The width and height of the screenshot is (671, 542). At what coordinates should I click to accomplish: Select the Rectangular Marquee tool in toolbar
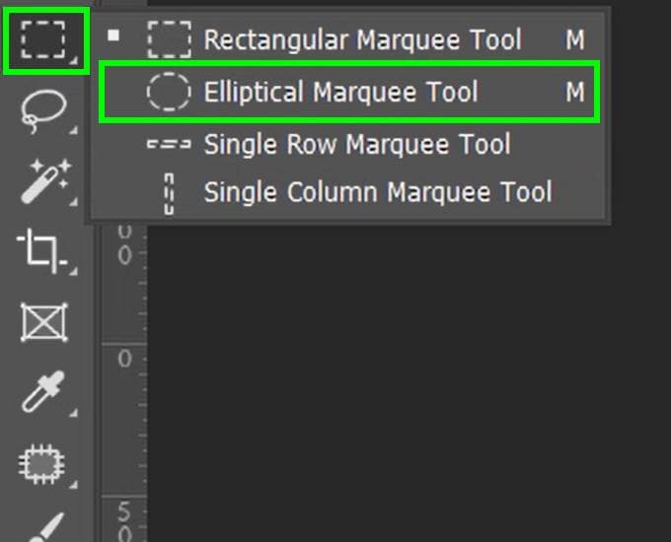click(x=46, y=40)
